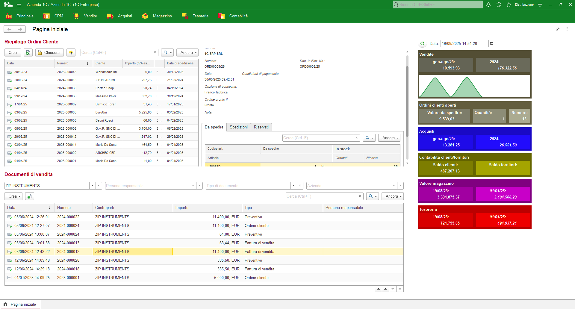575x309 pixels.
Task: Sort sales documents by Data column
Action: click(x=29, y=207)
